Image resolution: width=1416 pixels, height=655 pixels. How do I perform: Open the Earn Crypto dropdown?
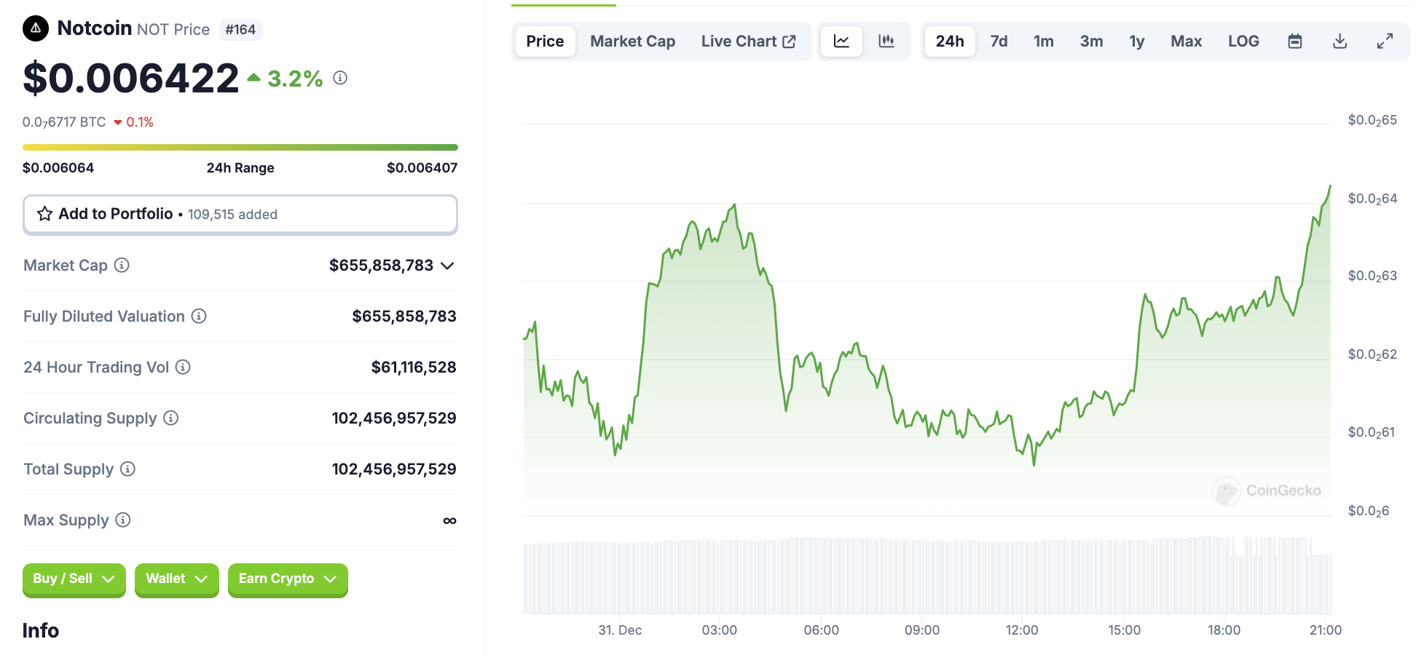point(288,579)
